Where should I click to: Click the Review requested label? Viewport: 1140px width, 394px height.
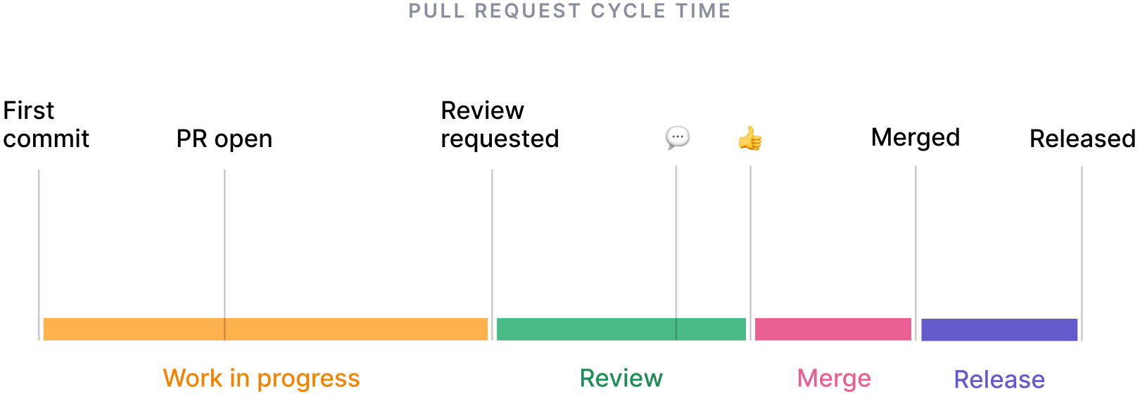point(500,125)
